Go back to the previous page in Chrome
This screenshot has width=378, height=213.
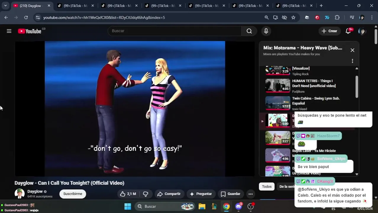[x=6, y=17]
